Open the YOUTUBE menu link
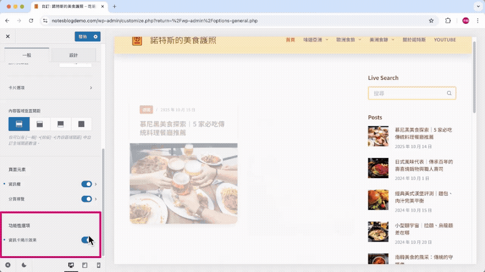 [445, 40]
